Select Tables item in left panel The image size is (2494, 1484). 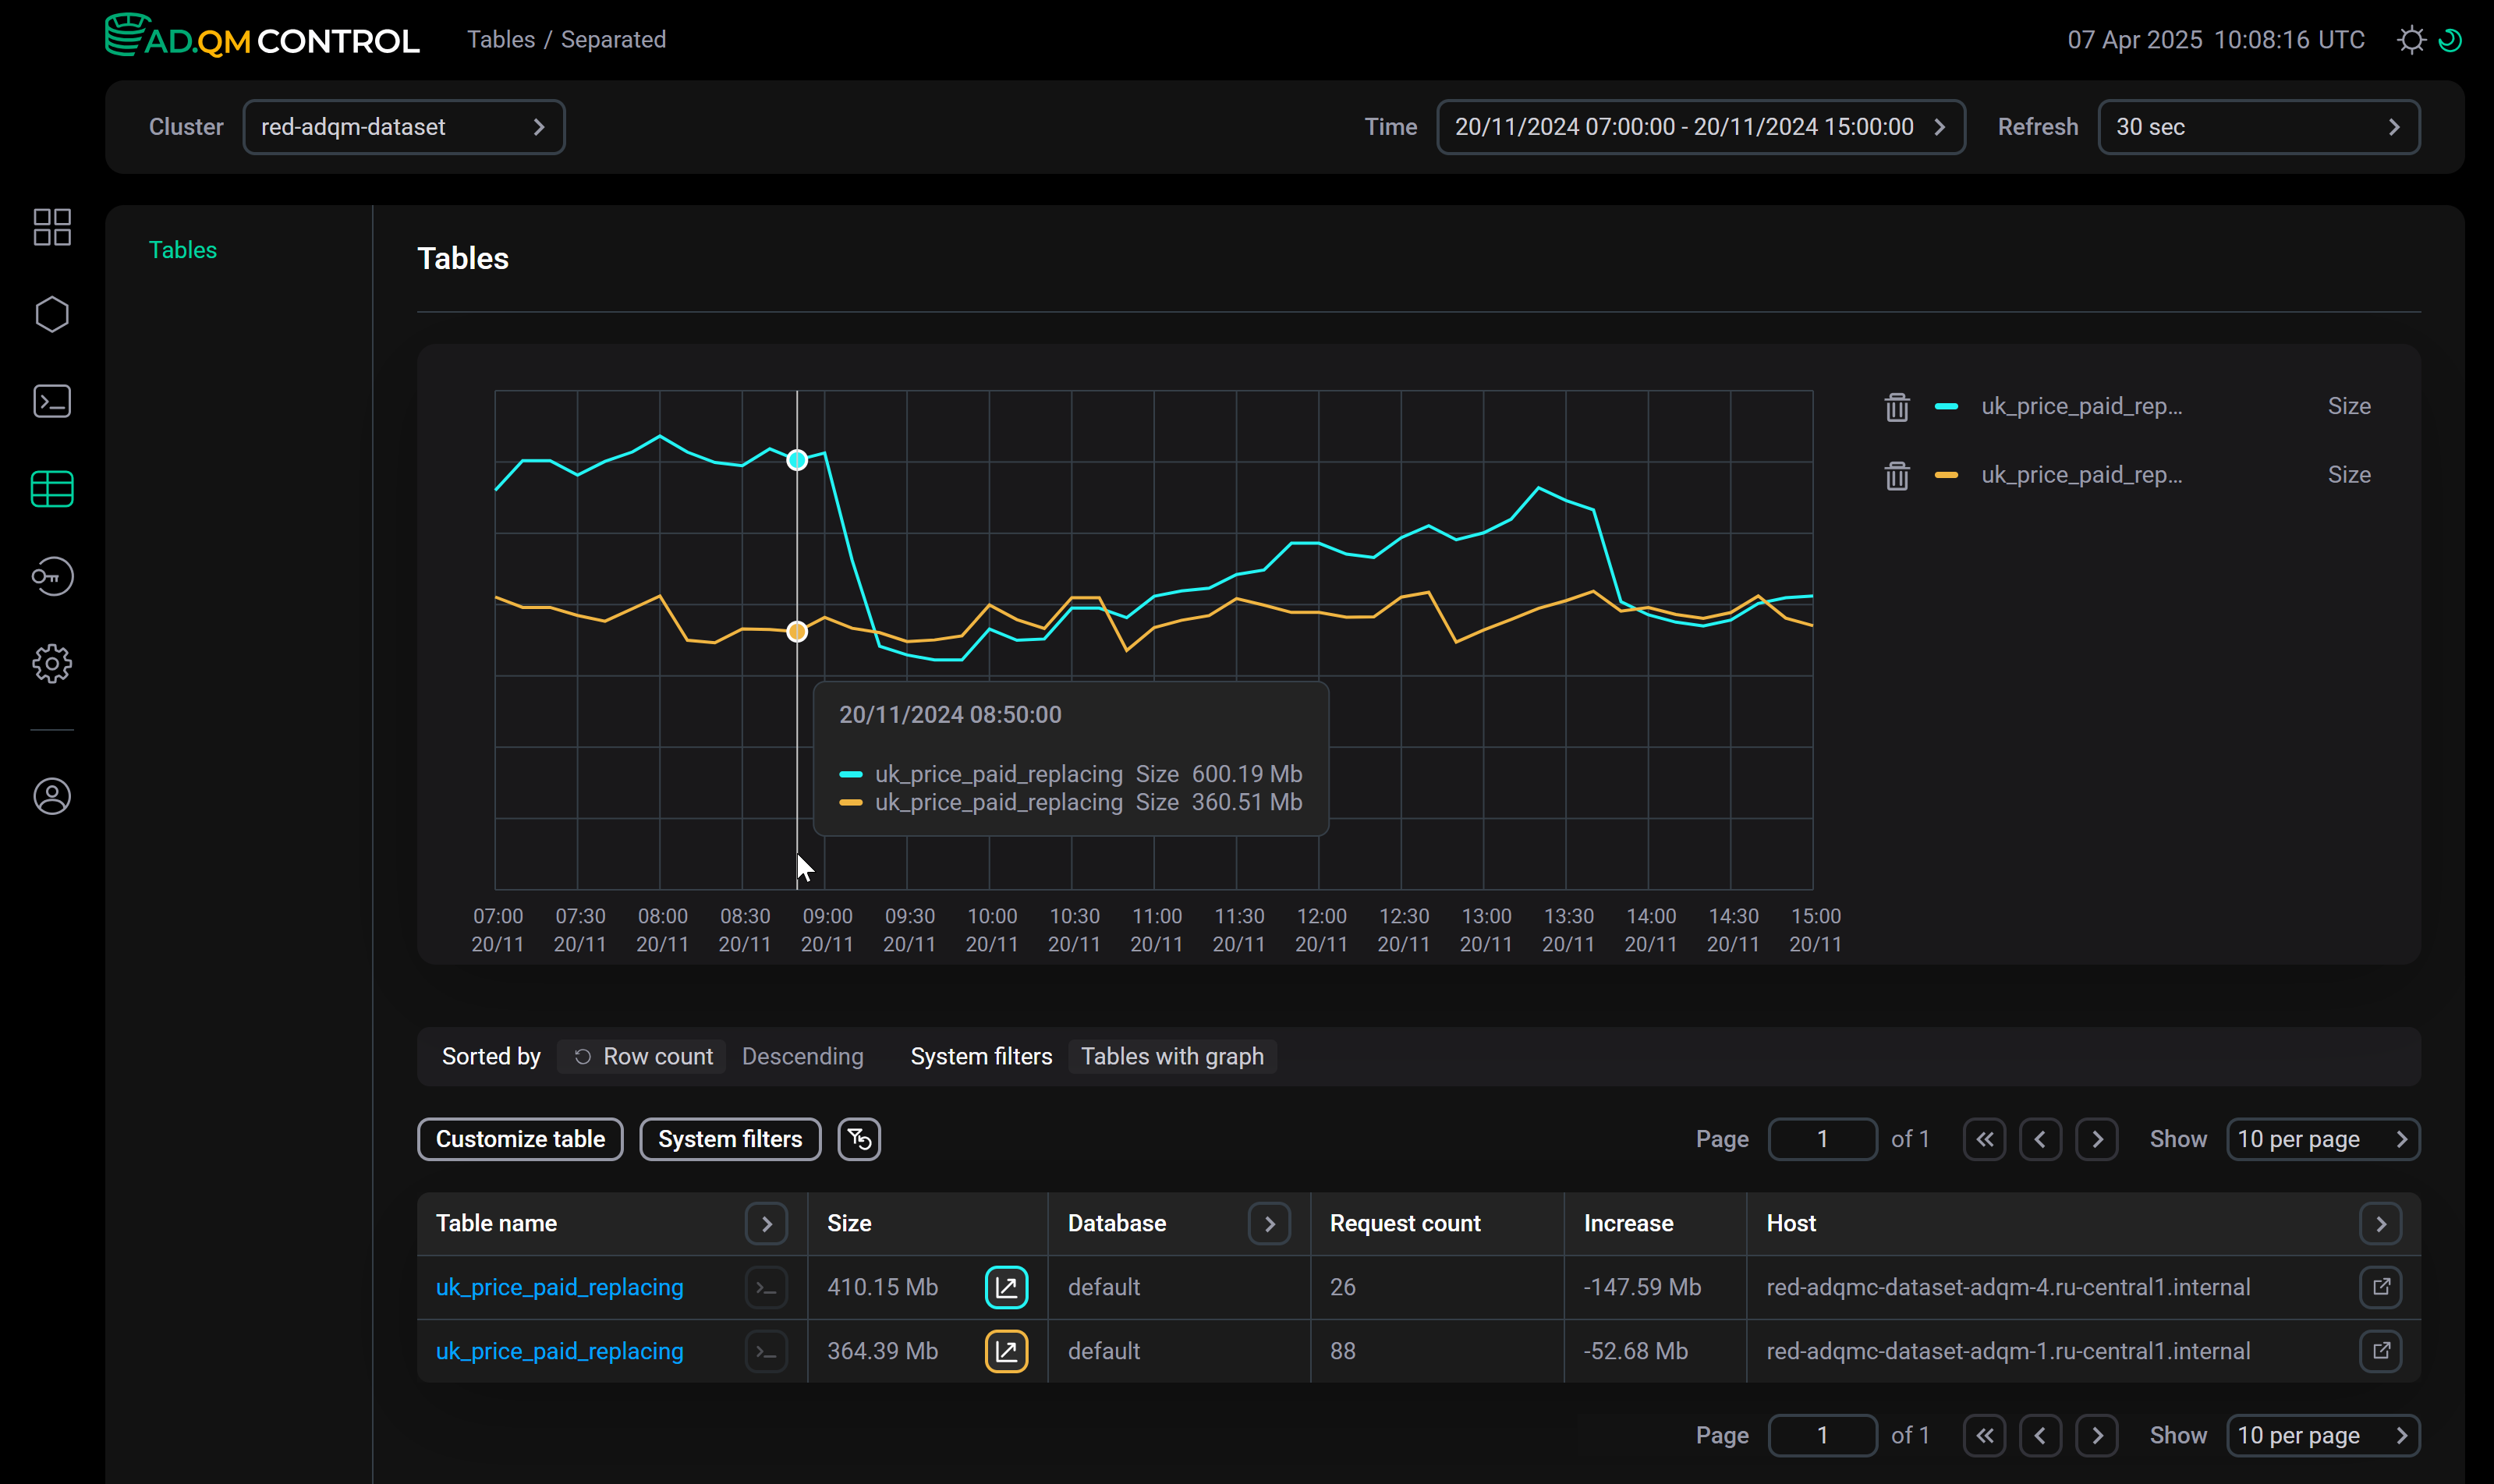[x=183, y=250]
